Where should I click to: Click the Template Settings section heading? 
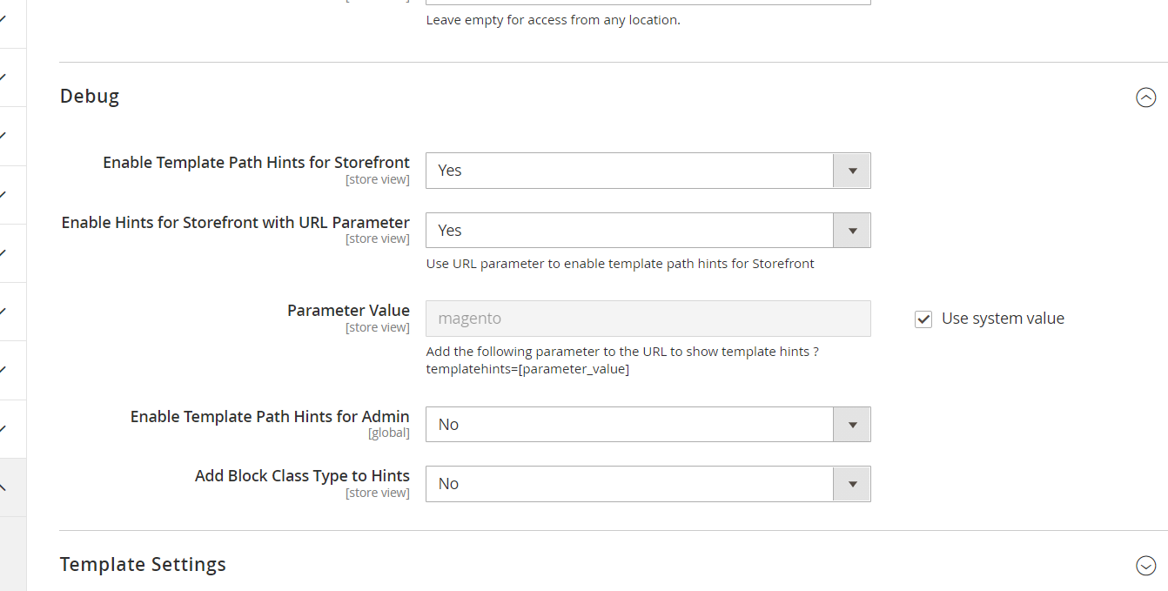coord(143,564)
